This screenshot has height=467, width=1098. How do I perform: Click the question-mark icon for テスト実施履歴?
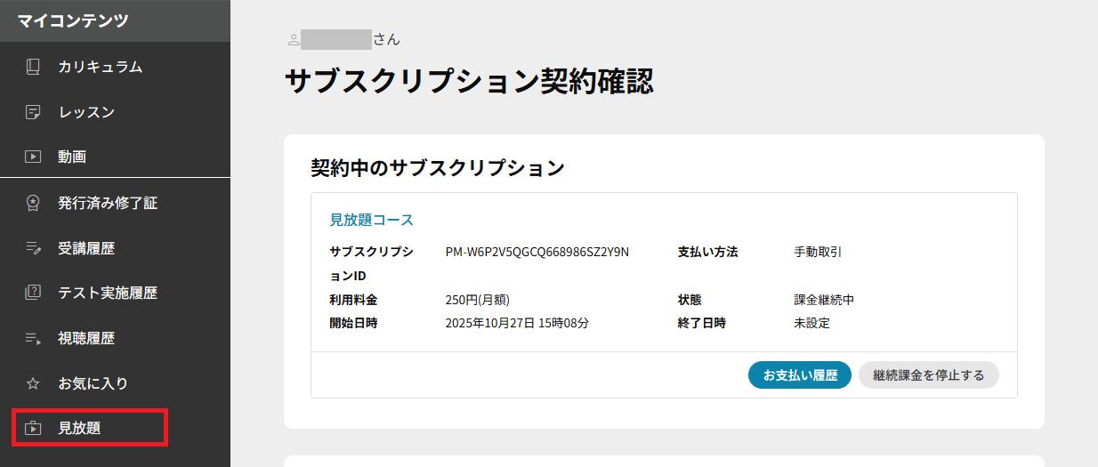pyautogui.click(x=33, y=293)
